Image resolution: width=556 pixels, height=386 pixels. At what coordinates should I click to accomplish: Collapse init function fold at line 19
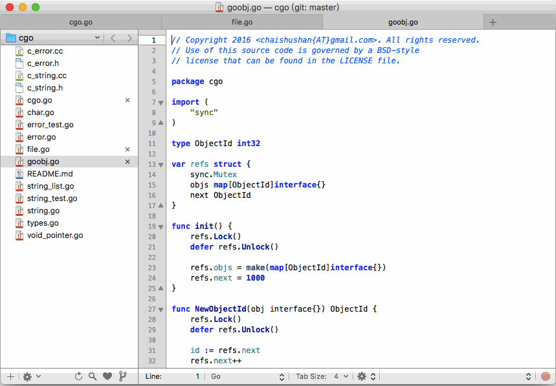coord(161,227)
